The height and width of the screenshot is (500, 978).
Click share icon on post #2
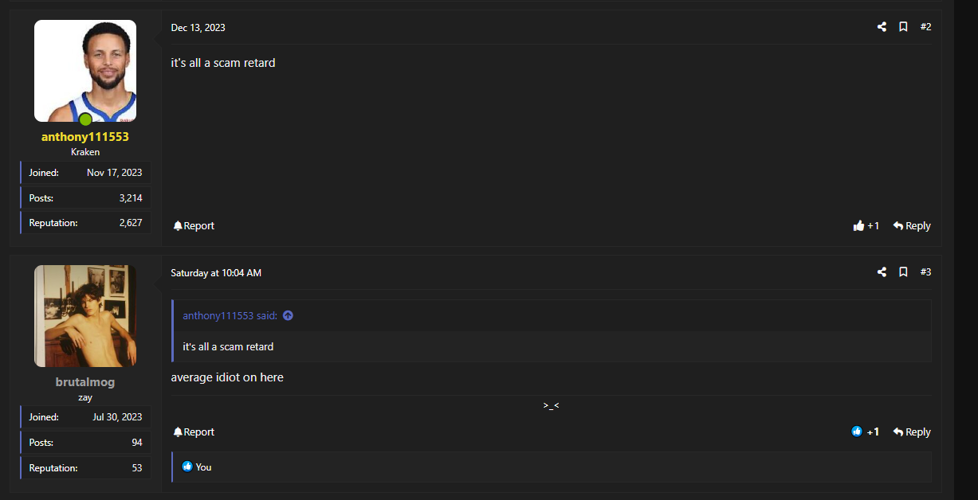click(882, 27)
